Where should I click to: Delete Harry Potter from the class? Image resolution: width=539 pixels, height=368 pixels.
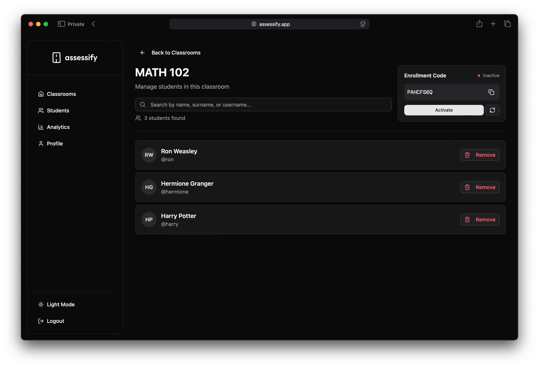click(479, 220)
